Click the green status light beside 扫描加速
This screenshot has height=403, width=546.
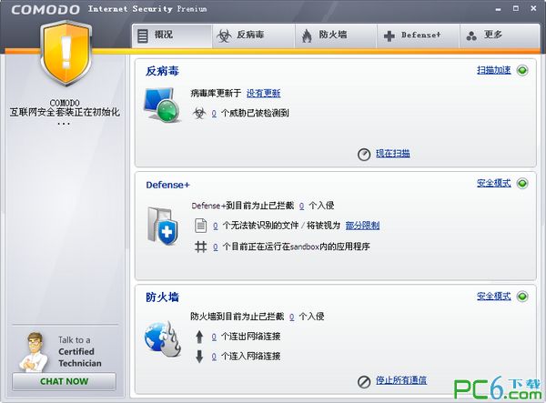(522, 71)
